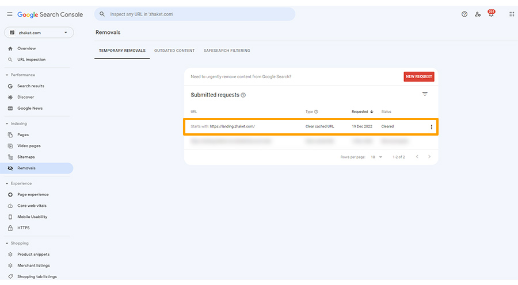Image resolution: width=518 pixels, height=285 pixels.
Task: Click the URL column header
Action: tap(194, 112)
